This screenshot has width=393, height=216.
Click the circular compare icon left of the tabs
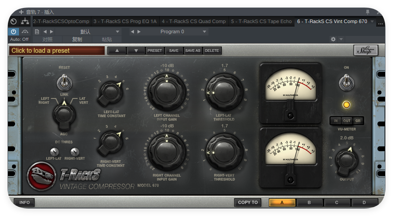pyautogui.click(x=14, y=21)
